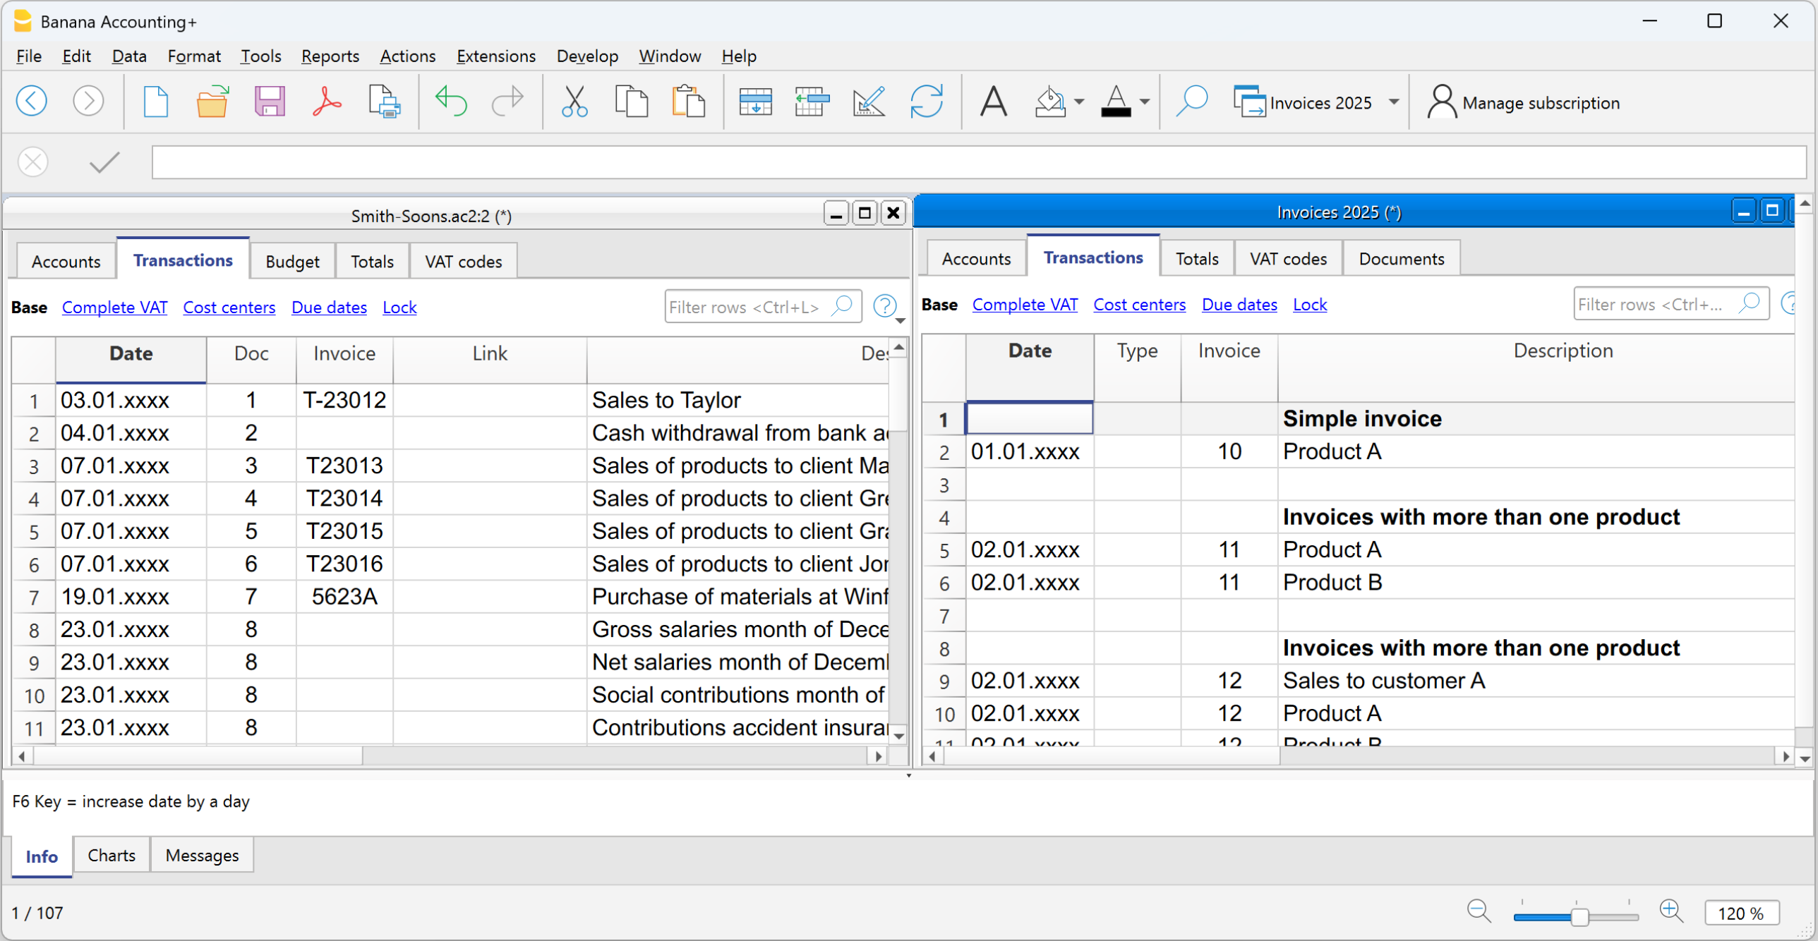Click the zoom level slider handle
This screenshot has width=1818, height=941.
(1579, 916)
